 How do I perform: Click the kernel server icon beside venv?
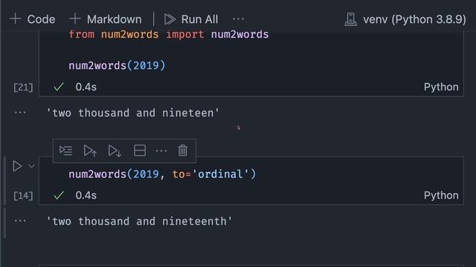click(x=350, y=19)
